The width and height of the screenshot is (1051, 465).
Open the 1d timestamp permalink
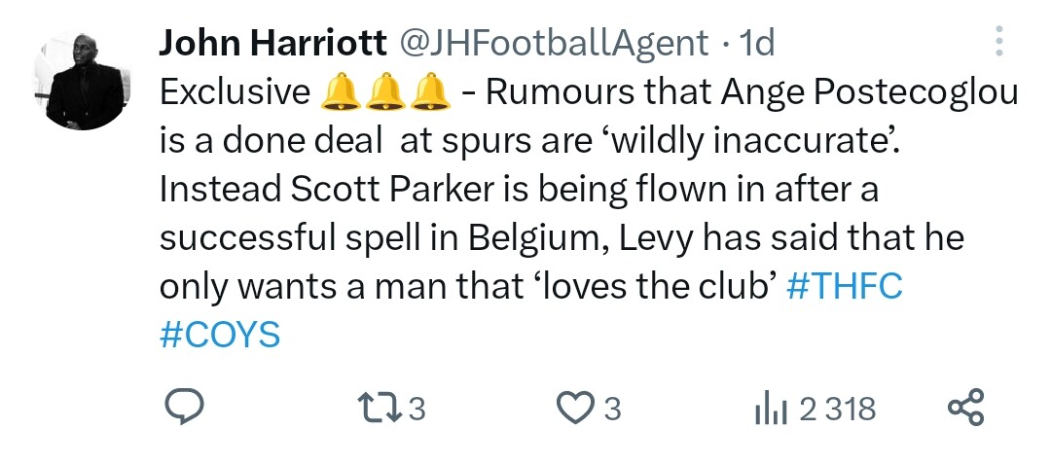(x=756, y=44)
